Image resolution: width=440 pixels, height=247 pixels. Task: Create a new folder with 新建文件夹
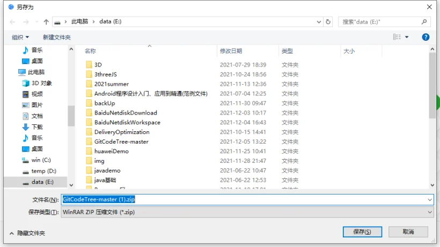pyautogui.click(x=57, y=38)
